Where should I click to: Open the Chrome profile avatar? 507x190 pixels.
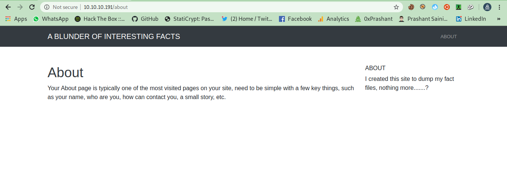tap(487, 7)
